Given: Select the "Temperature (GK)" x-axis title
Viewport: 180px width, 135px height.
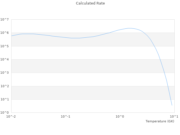Looking at the screenshot, I should pos(160,121).
